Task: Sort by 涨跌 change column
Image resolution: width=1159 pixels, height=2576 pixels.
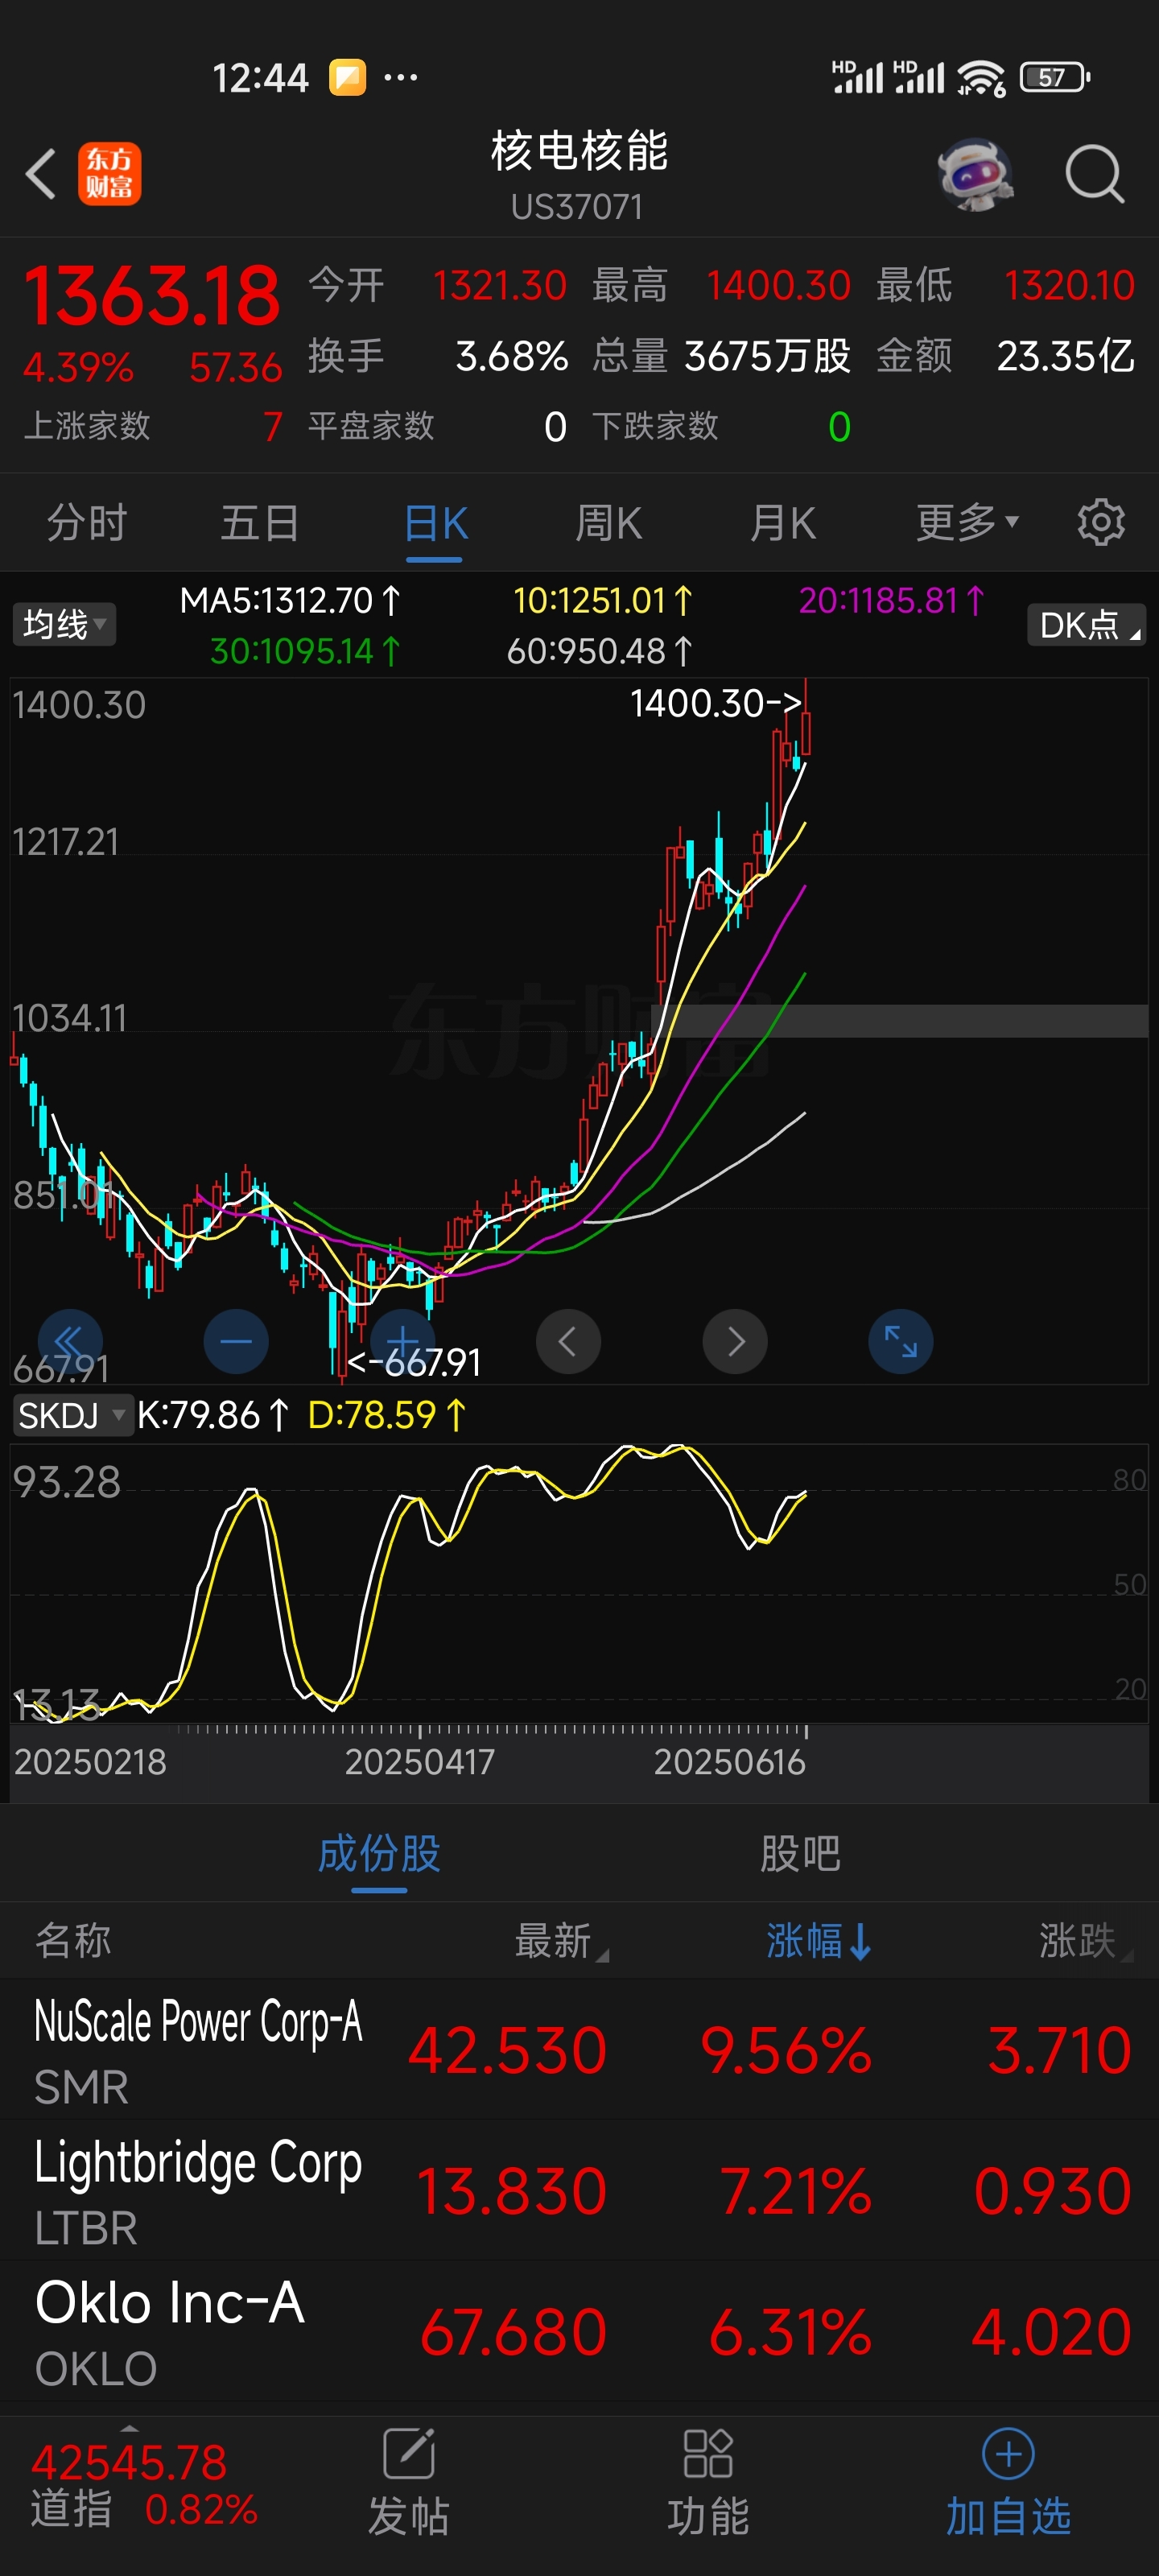Action: 1084,1940
